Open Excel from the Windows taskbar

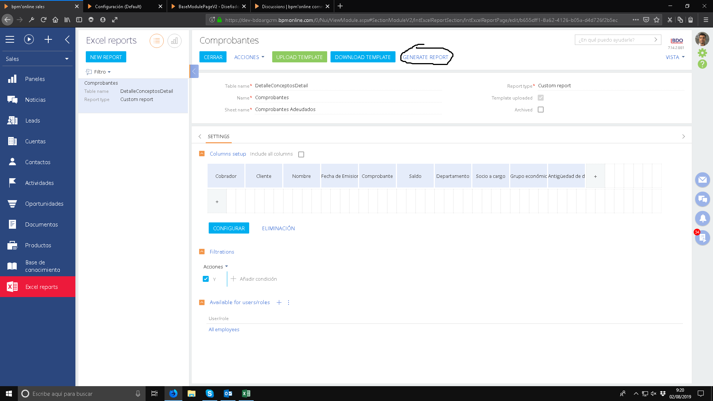click(246, 394)
